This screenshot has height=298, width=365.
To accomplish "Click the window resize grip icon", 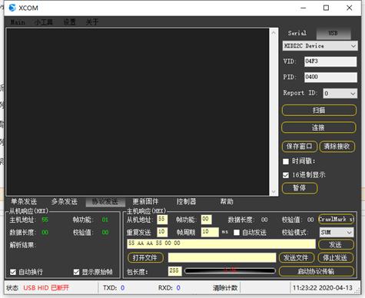I will coord(357,291).
